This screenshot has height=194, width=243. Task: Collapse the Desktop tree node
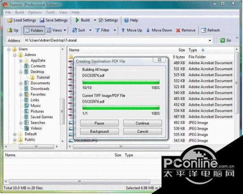21,72
